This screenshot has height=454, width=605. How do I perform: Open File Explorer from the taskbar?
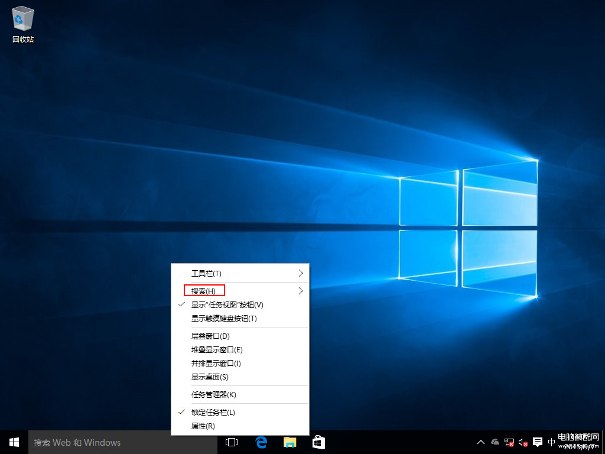(x=290, y=442)
